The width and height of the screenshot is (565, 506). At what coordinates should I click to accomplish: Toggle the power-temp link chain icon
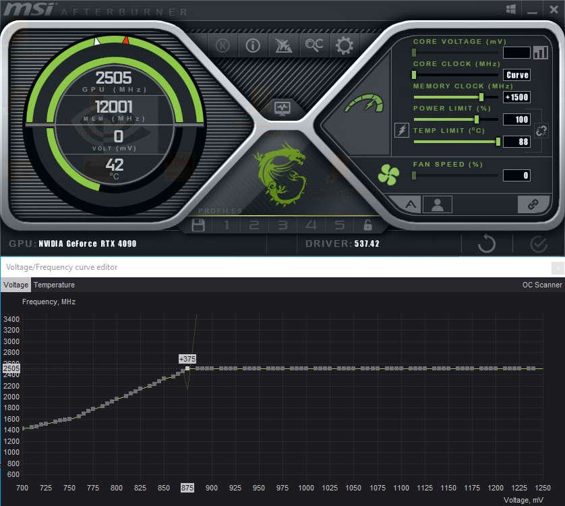[x=541, y=130]
